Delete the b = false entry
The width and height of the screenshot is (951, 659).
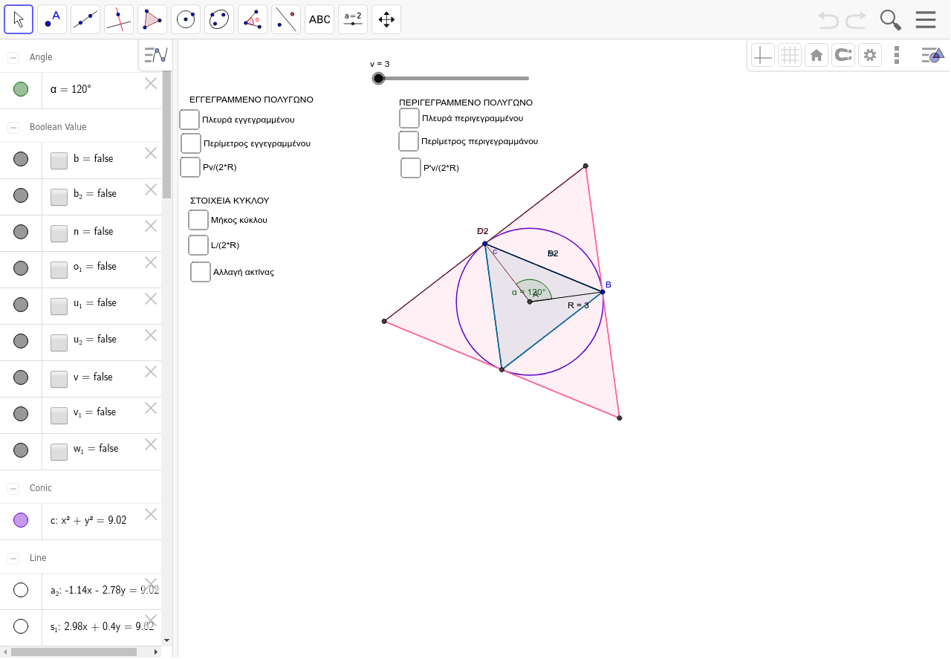coord(151,153)
